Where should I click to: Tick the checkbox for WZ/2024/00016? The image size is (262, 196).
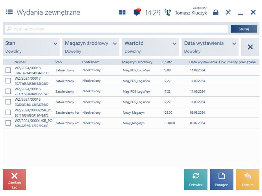(x=8, y=91)
